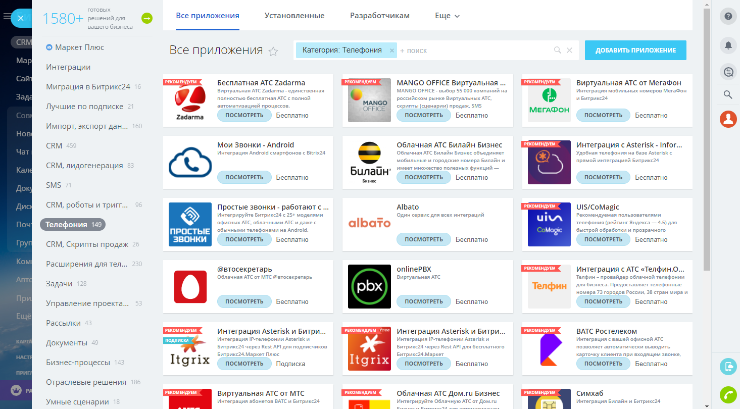The image size is (740, 409).
Task: Open Облачная АТС Билайн Бизнес title
Action: pyautogui.click(x=450, y=145)
